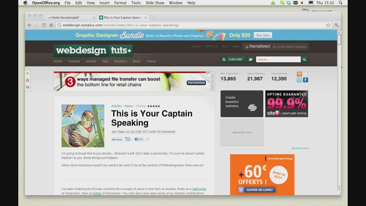
Task: Open the orange RSS feed icon
Action: 299,74
